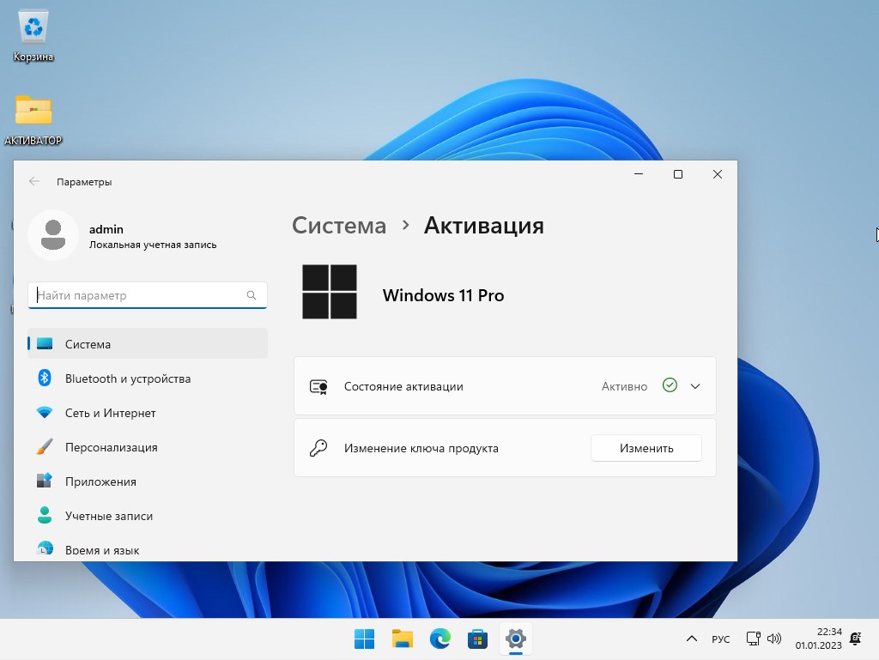
Task: Open Учетные записи settings section
Action: point(148,516)
